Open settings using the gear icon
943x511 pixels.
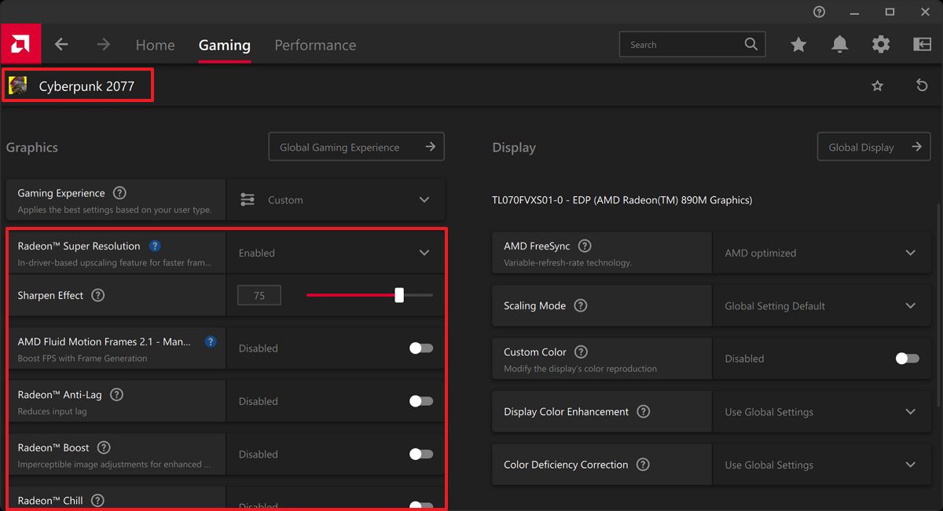(x=881, y=44)
